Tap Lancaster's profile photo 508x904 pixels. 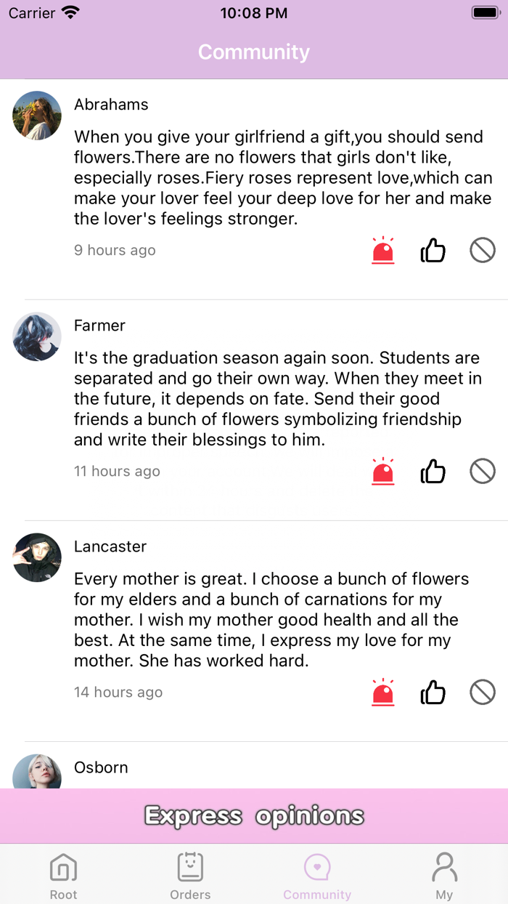(37, 557)
